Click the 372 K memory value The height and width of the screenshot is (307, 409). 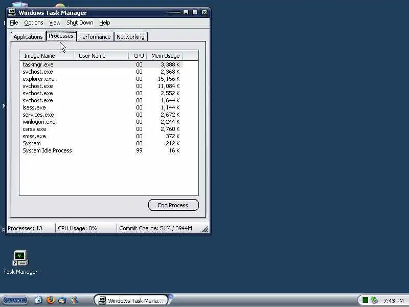coord(173,136)
